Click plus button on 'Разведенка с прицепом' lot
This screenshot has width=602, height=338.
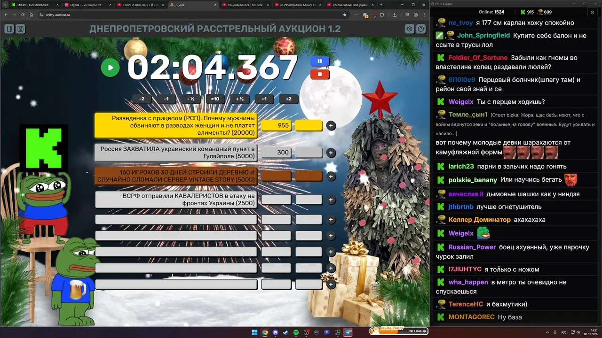[331, 125]
